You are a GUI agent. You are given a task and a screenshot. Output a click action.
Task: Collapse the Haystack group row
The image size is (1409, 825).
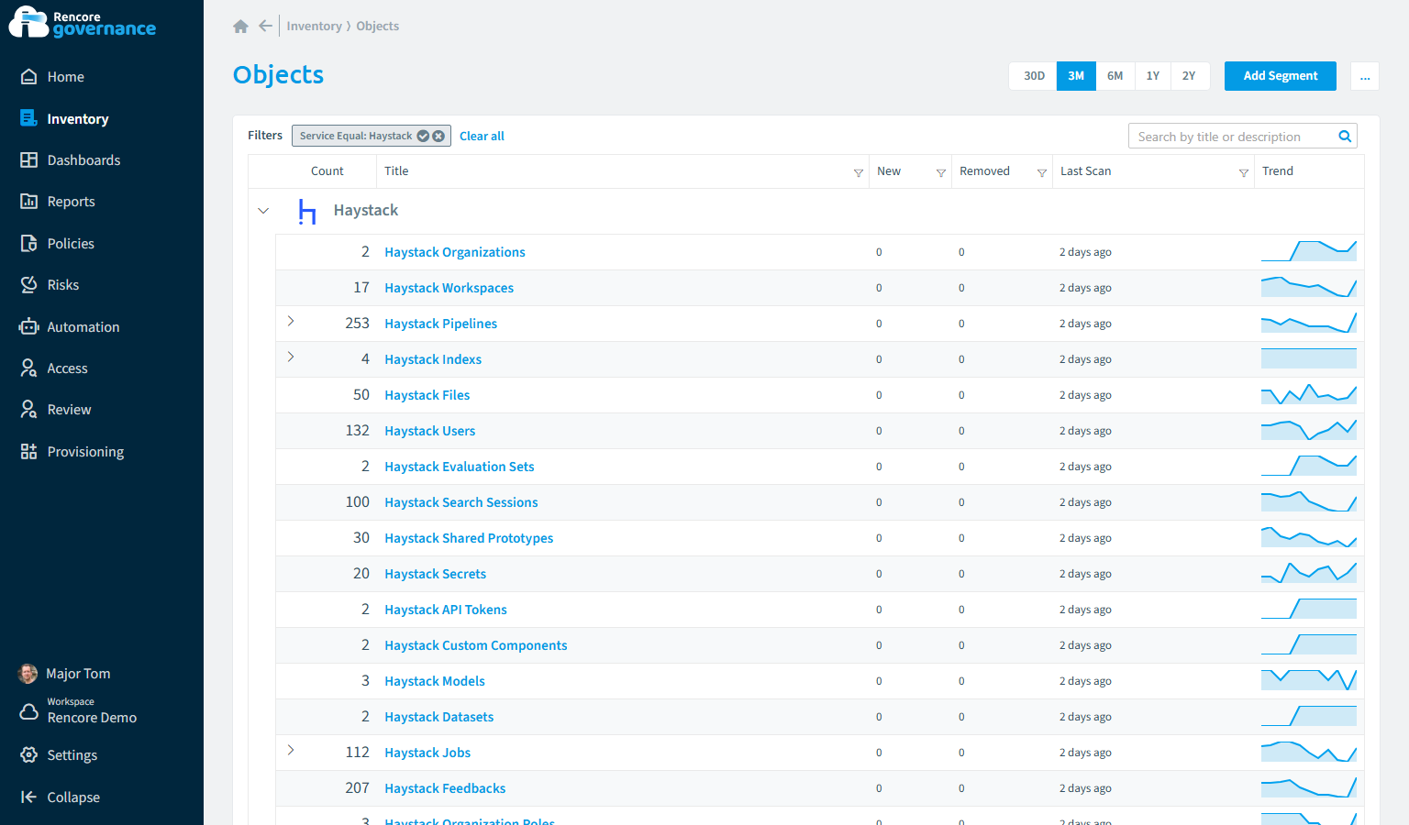pos(263,211)
